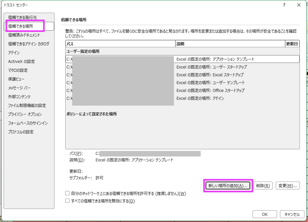Close the Trust Center dialog
308x222 pixels.
click(x=299, y=5)
